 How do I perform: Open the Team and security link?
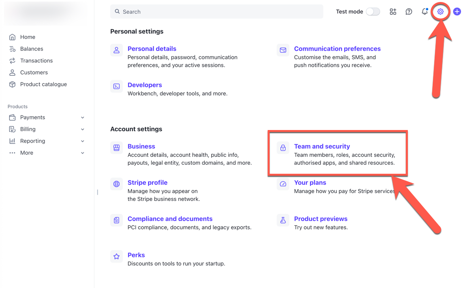click(322, 147)
